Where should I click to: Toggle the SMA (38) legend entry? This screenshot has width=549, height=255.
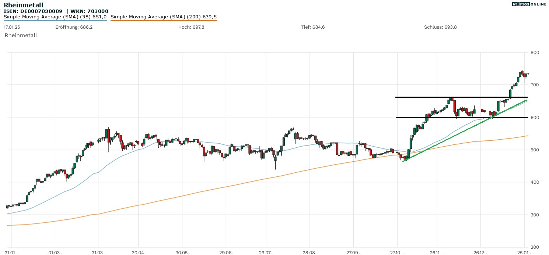pos(55,17)
